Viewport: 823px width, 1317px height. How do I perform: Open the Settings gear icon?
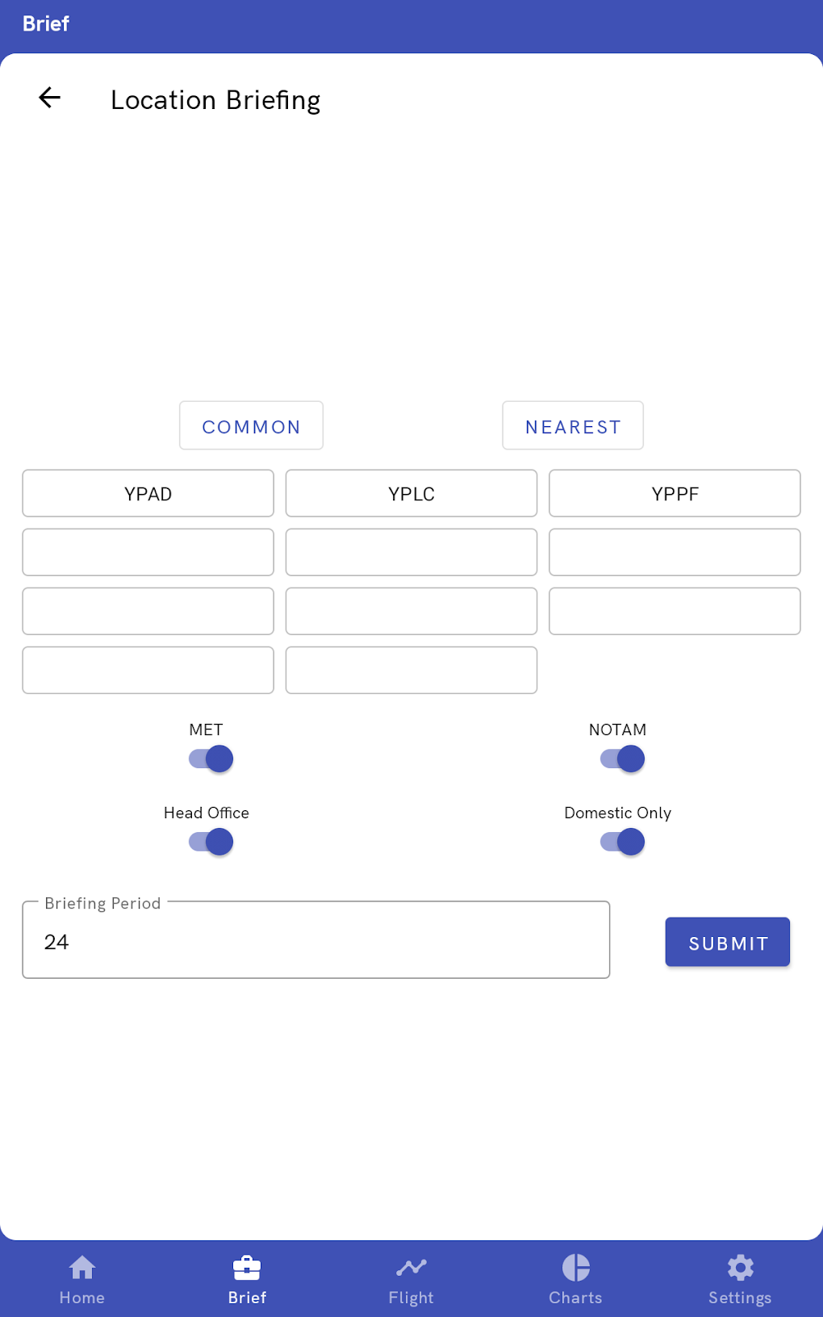[x=740, y=1268]
